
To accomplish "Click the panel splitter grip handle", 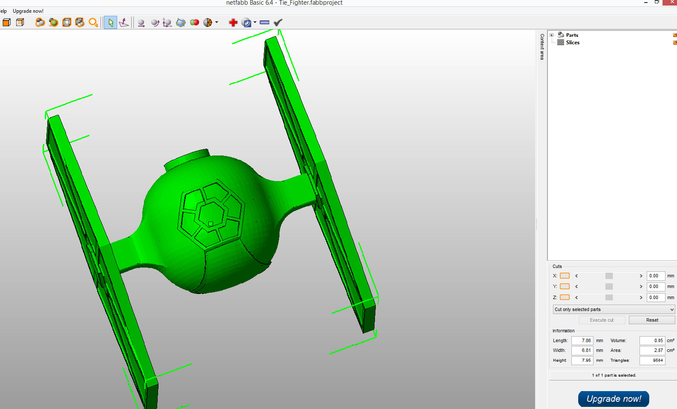I will coord(536,224).
